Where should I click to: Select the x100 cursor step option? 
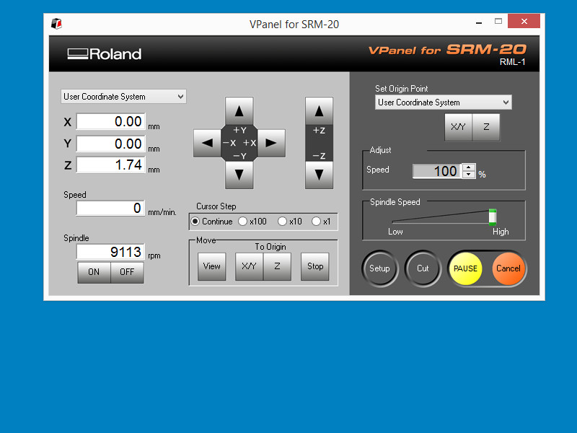(252, 222)
